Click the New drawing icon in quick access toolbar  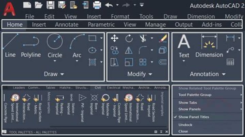[27, 5]
